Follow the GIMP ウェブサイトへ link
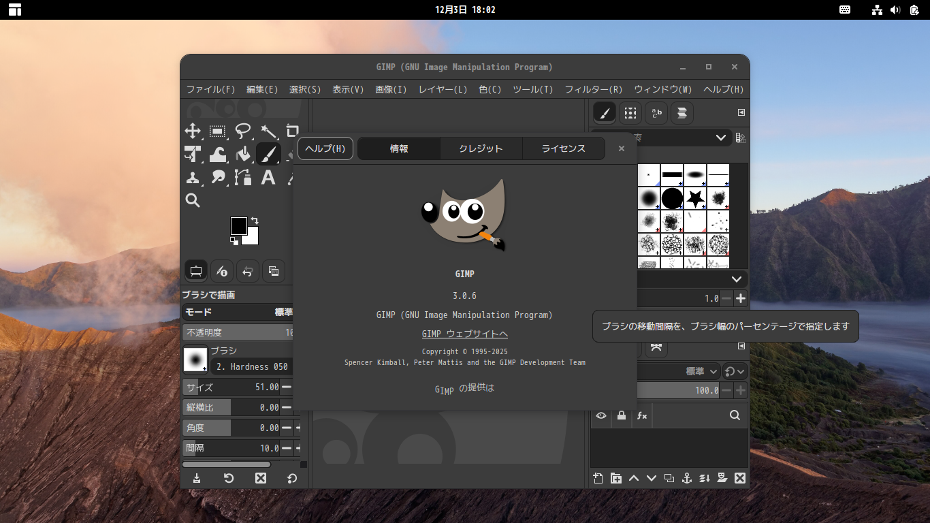This screenshot has width=930, height=523. pos(464,334)
